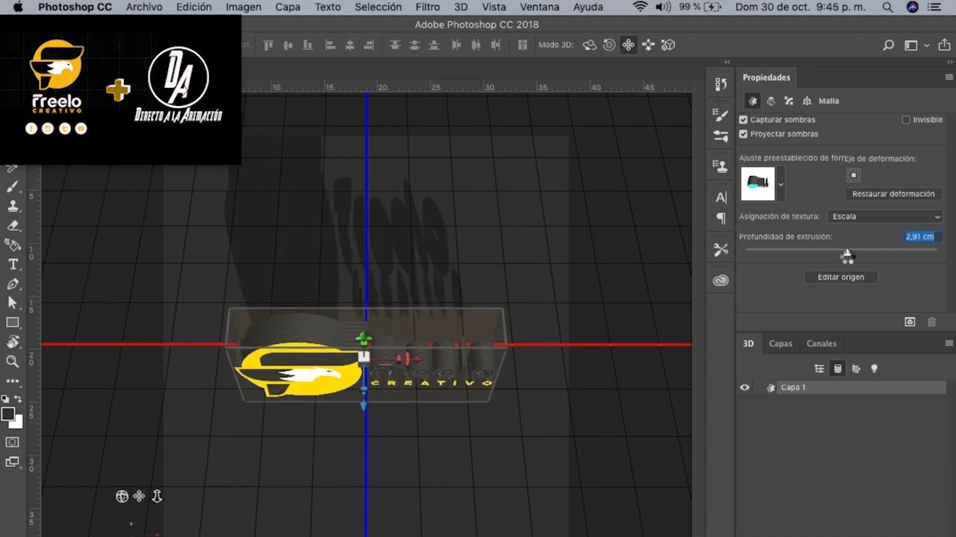Open the shape preset picker arrow
Screen dimensions: 956x537
click(x=781, y=184)
